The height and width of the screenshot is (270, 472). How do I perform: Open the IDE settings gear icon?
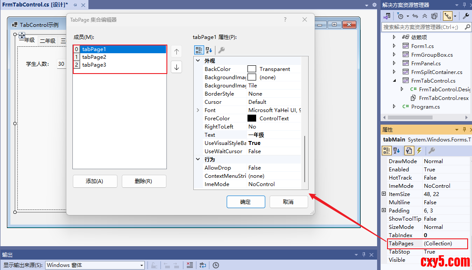pos(374,5)
